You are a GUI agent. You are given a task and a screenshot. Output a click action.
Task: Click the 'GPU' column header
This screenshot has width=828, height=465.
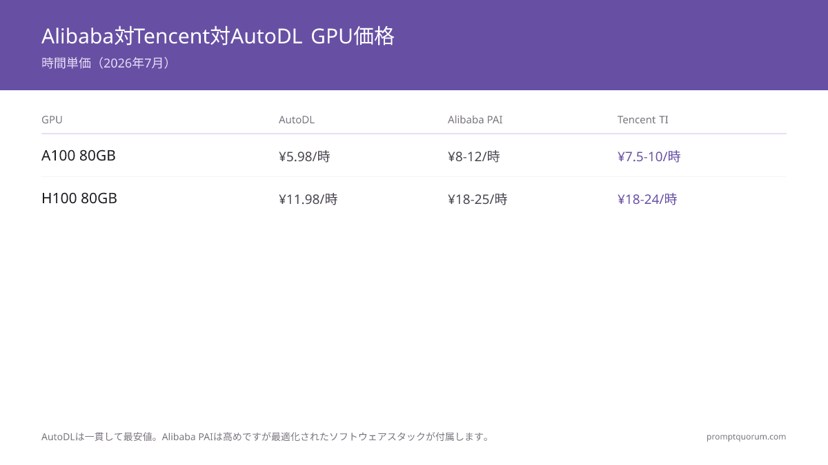52,120
